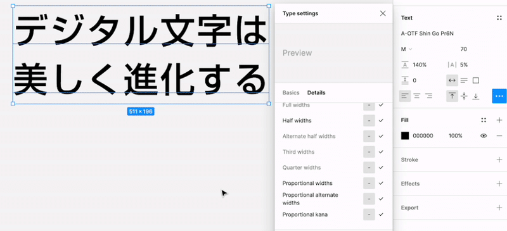Disable Proportional kana with dash button

(369, 215)
